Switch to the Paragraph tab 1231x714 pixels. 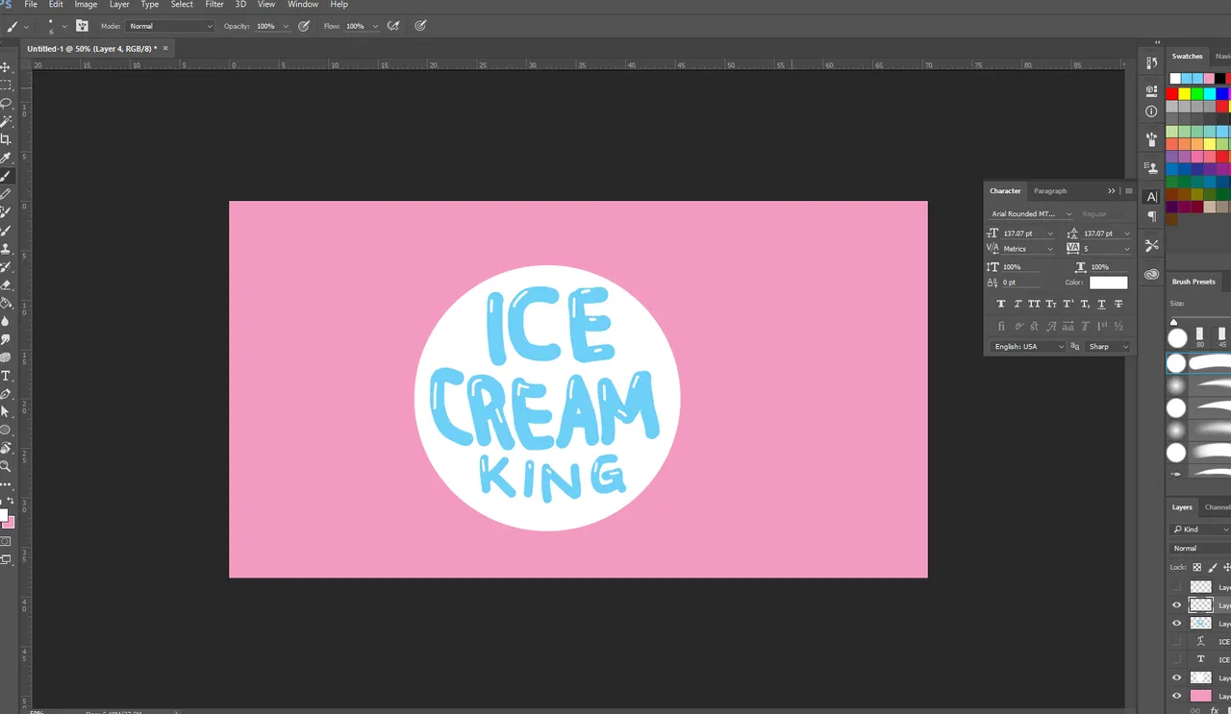1050,191
